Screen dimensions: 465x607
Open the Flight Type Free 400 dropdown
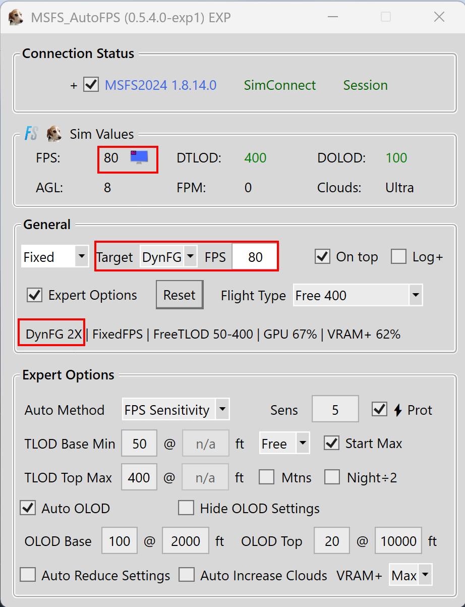coord(358,295)
